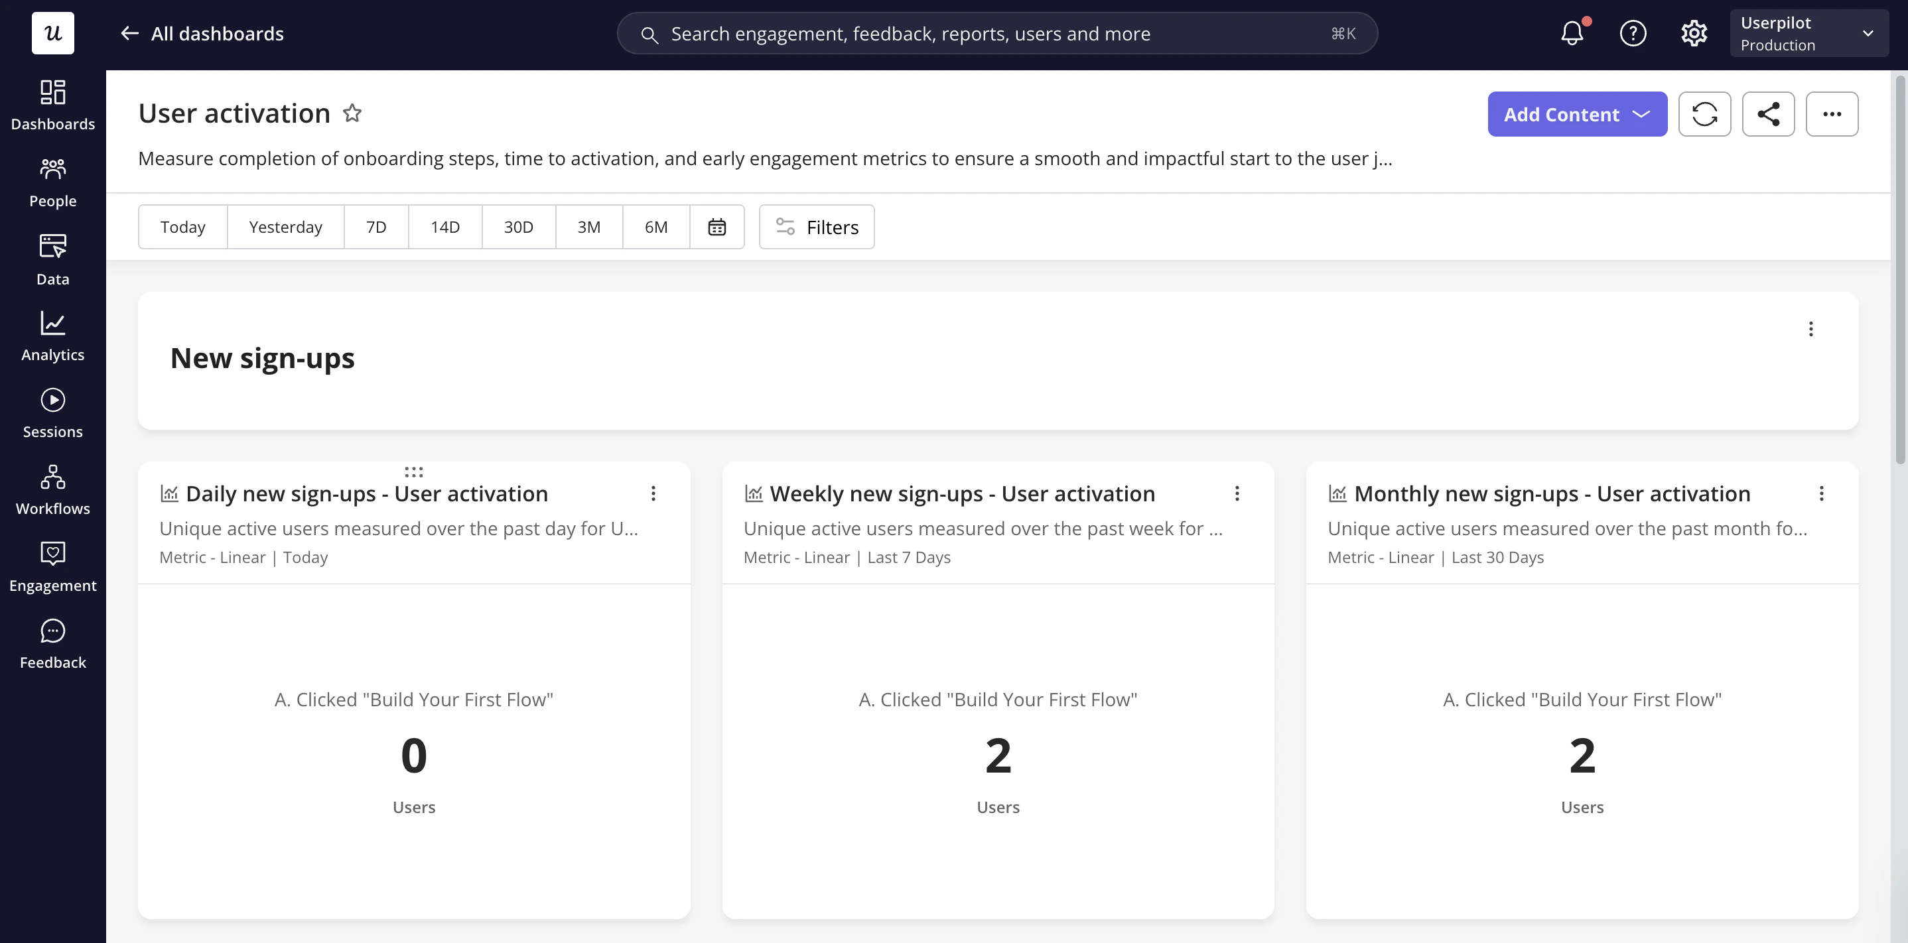Click the Monthly card's 2 Users value

(1582, 756)
